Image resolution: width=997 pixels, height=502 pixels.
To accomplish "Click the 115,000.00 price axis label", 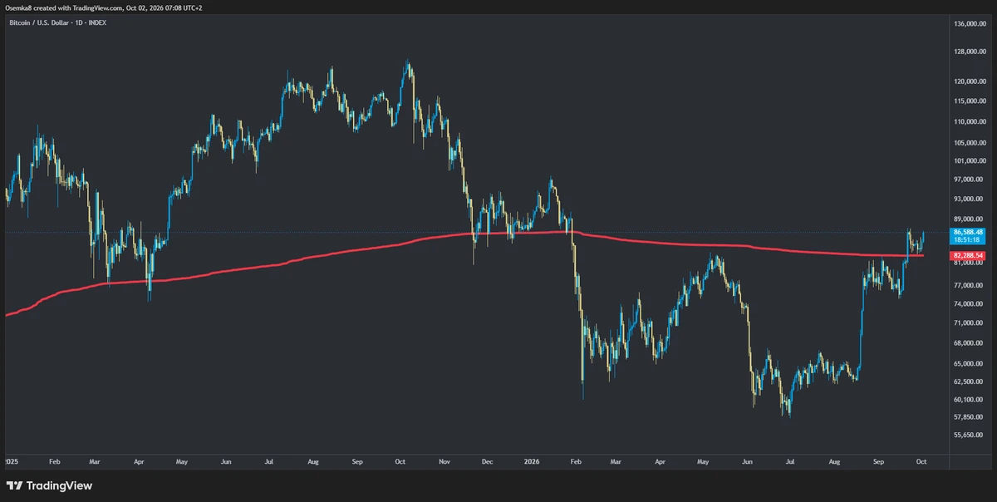I will [x=971, y=102].
